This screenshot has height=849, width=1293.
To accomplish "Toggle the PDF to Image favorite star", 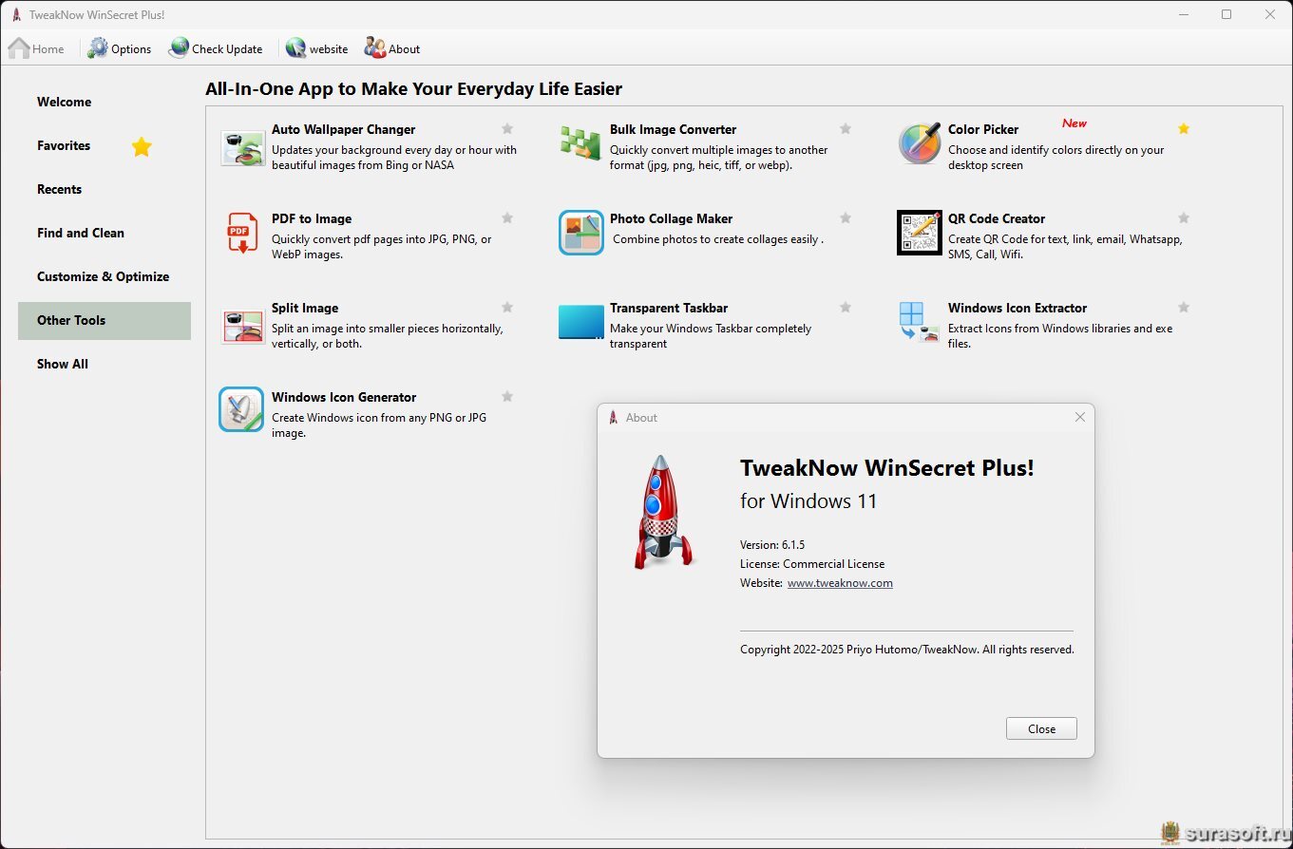I will [507, 218].
